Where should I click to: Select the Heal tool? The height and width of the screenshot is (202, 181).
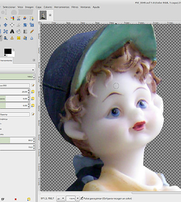click(x=19, y=38)
